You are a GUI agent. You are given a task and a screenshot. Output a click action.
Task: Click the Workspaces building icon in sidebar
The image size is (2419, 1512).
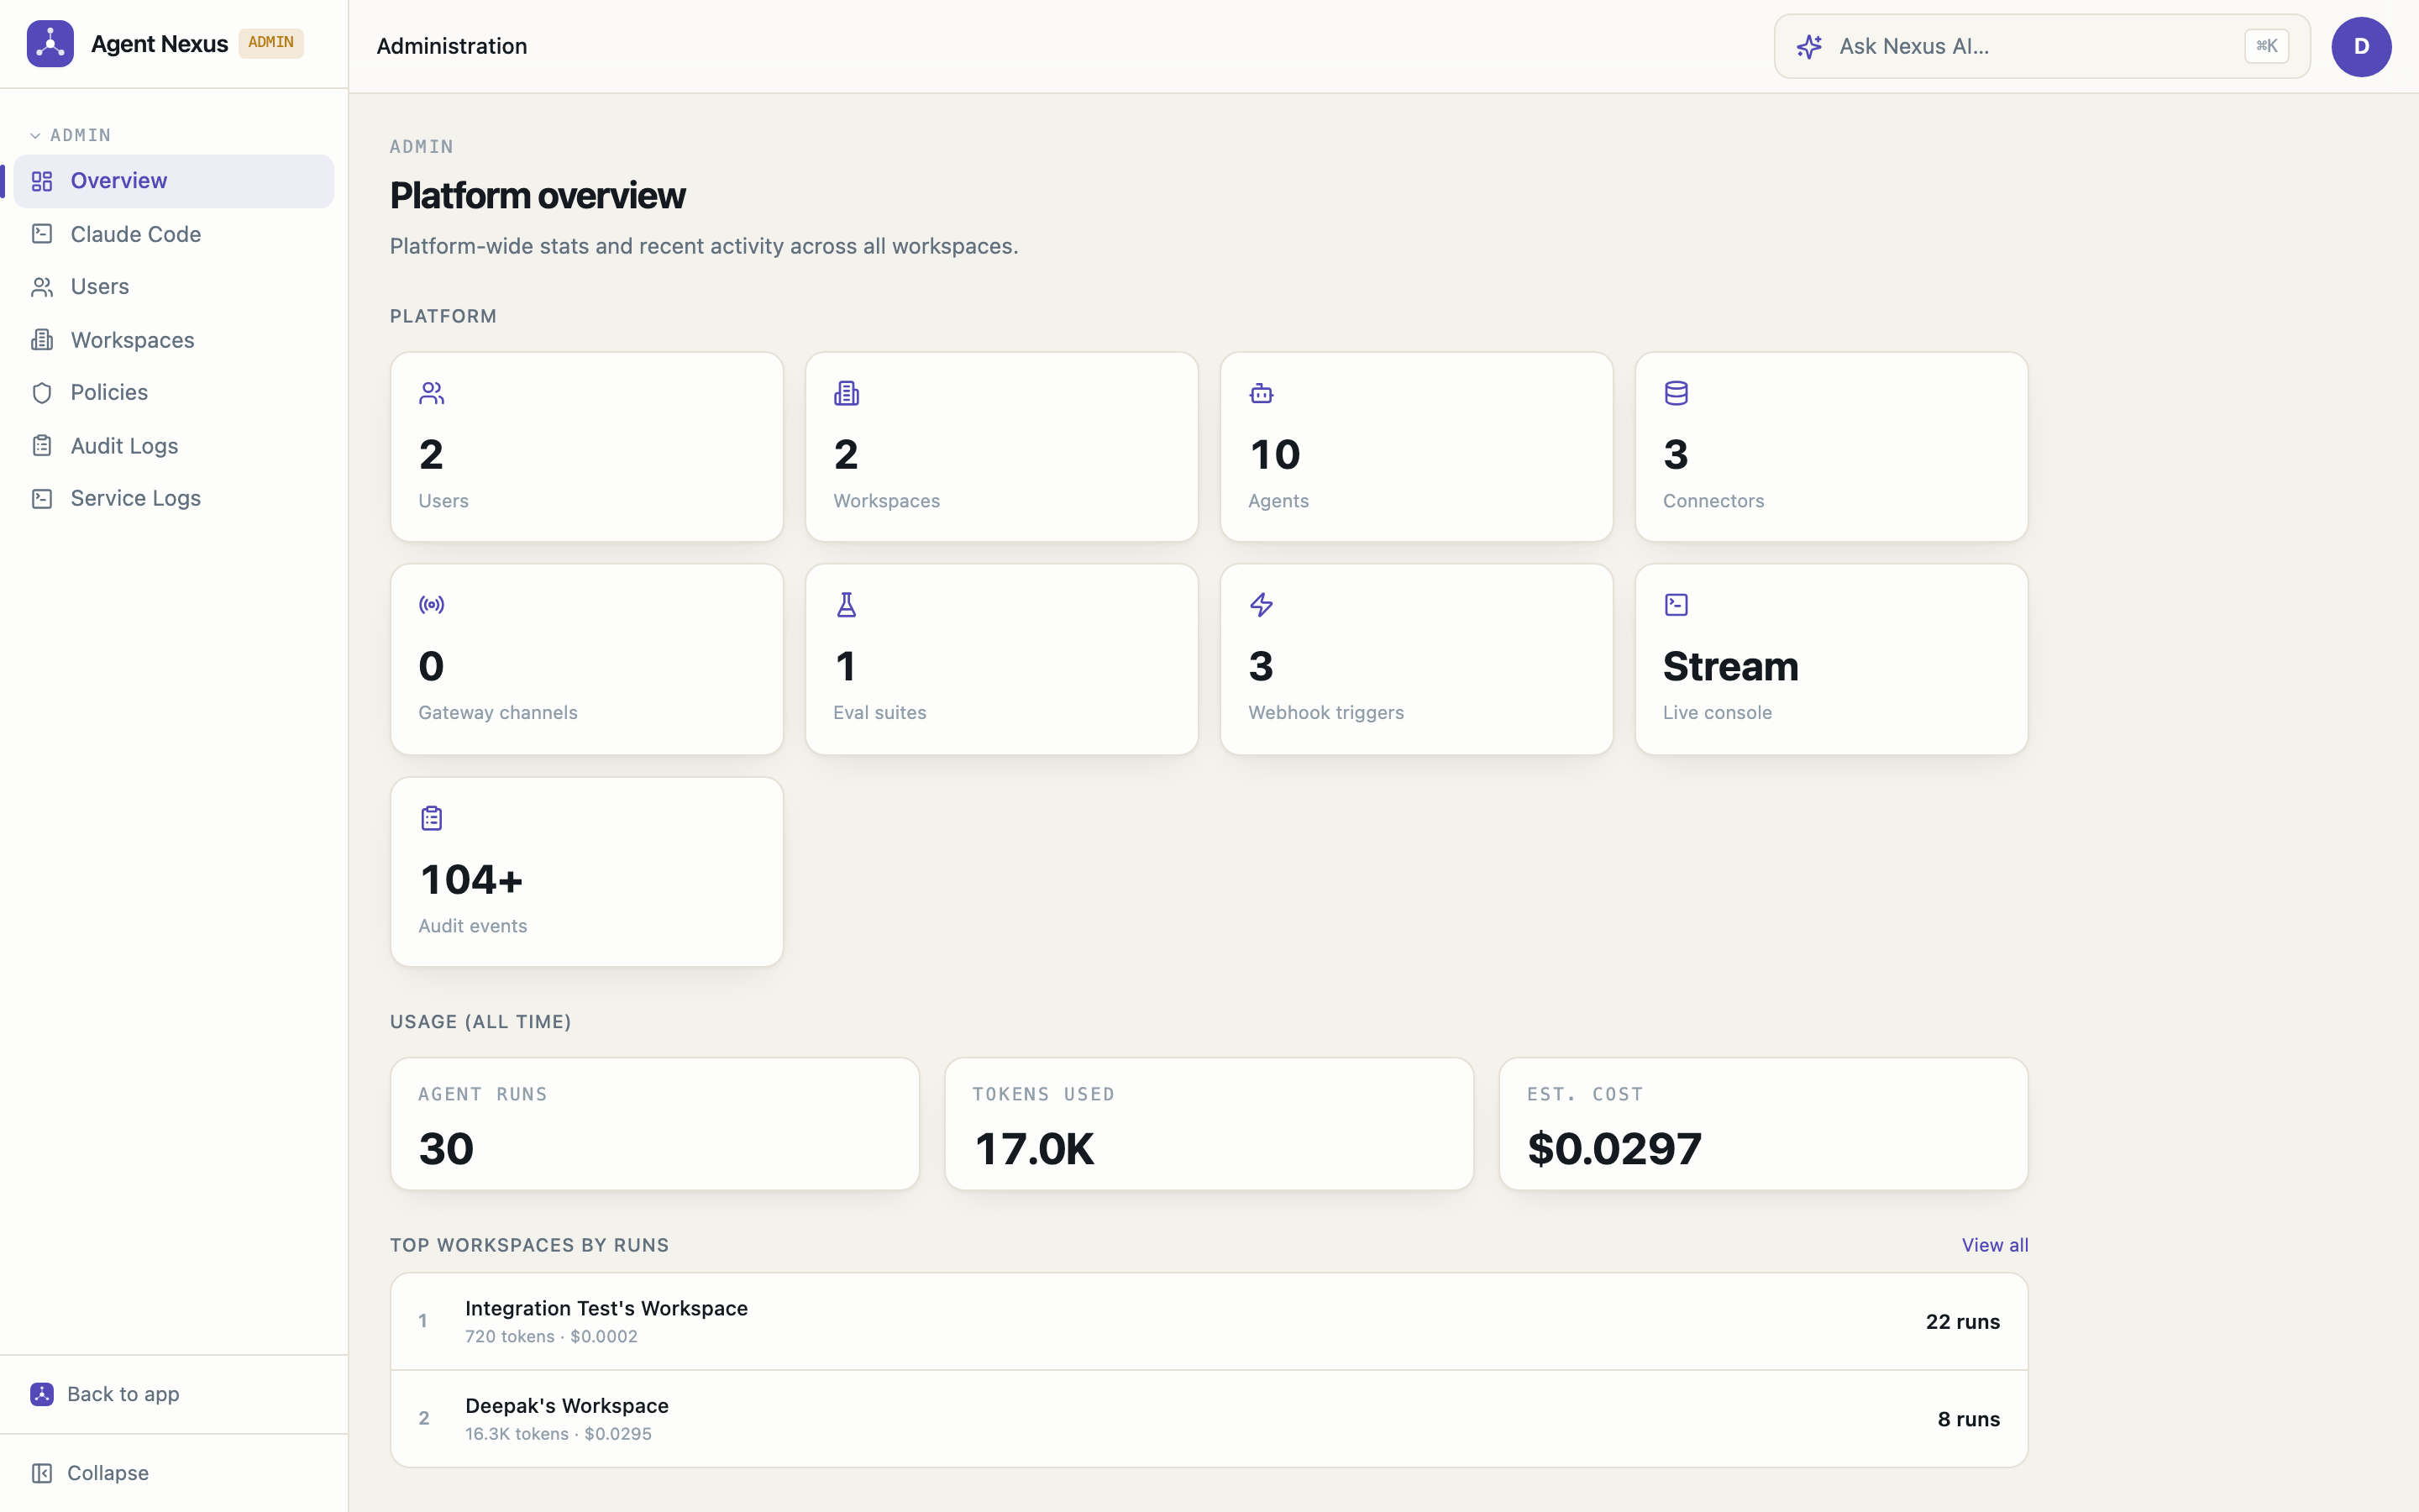[42, 340]
